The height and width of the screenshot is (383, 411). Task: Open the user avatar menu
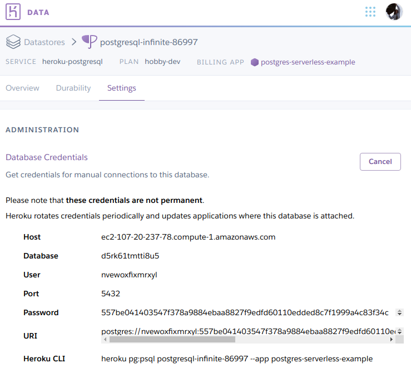(x=394, y=12)
